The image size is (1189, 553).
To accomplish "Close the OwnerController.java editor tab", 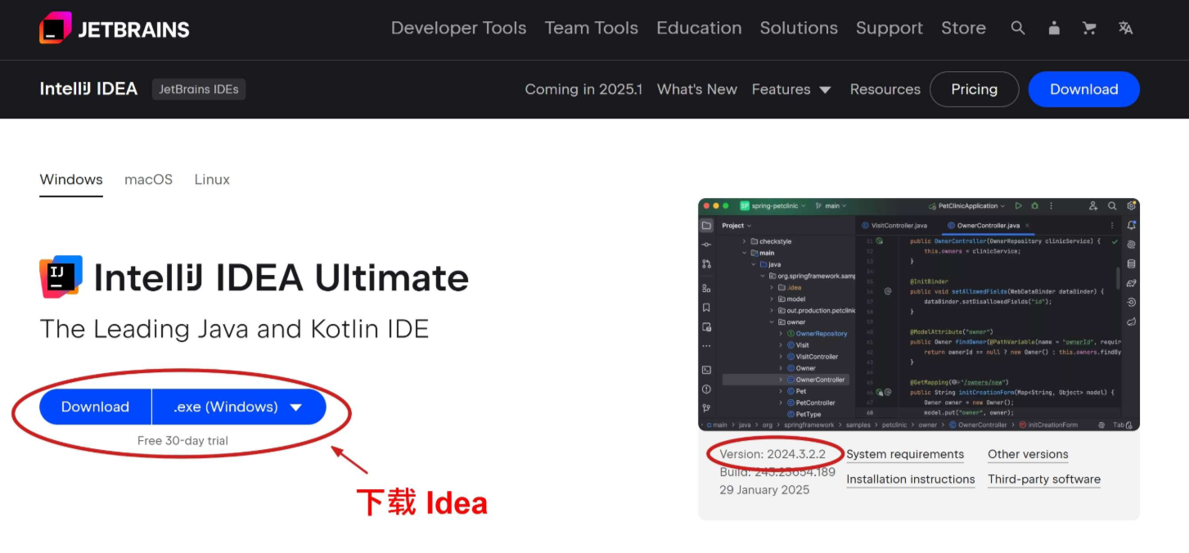I will tap(1027, 225).
